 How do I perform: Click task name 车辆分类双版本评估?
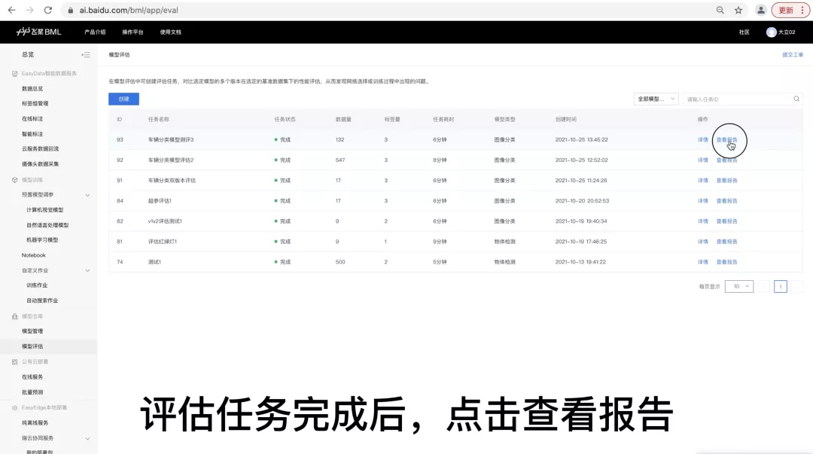coord(172,181)
